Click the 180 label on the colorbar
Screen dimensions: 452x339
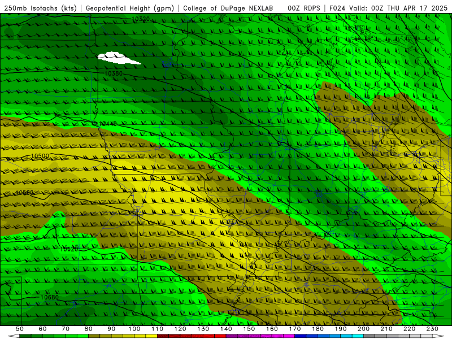click(x=318, y=329)
